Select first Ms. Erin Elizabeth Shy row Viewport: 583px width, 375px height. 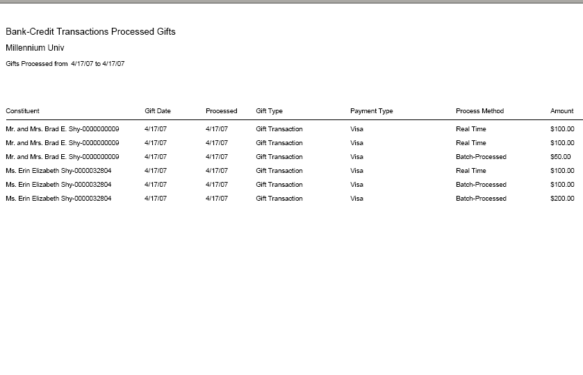(290, 171)
